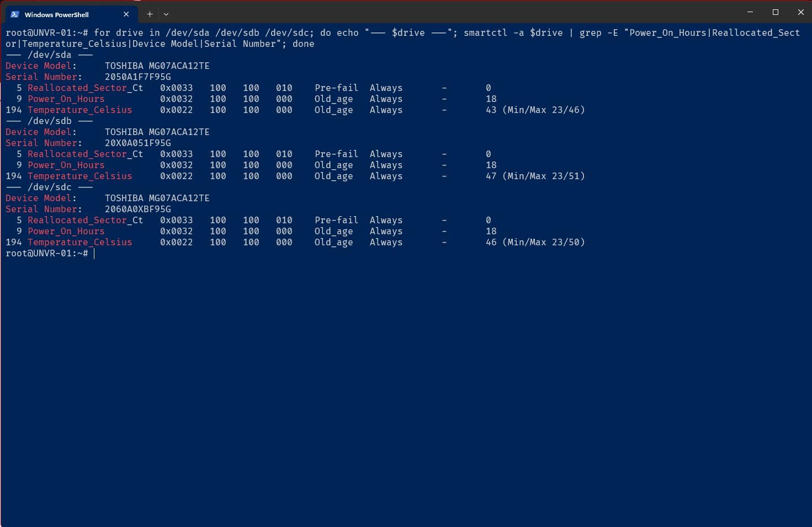Click the serial number 2060A0XBF95G
This screenshot has width=812, height=527.
pyautogui.click(x=137, y=209)
